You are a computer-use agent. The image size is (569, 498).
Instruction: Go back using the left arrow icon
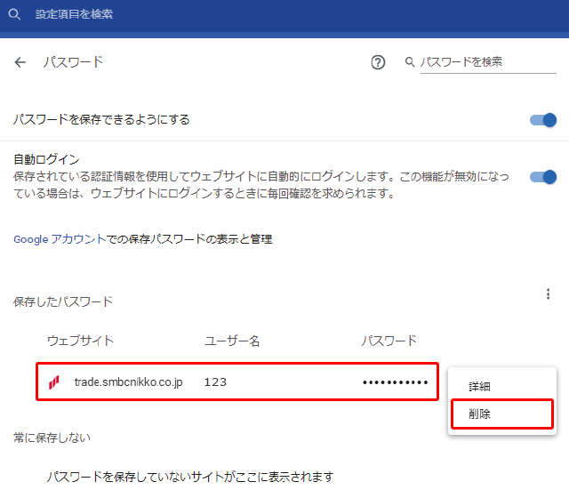[x=20, y=62]
